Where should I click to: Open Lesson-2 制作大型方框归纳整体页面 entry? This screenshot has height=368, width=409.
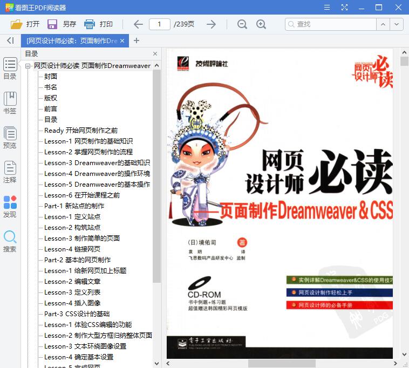(x=98, y=336)
